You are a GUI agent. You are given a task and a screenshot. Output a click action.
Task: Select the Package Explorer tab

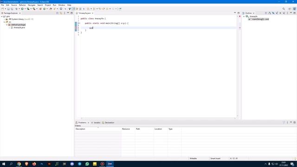(11, 13)
